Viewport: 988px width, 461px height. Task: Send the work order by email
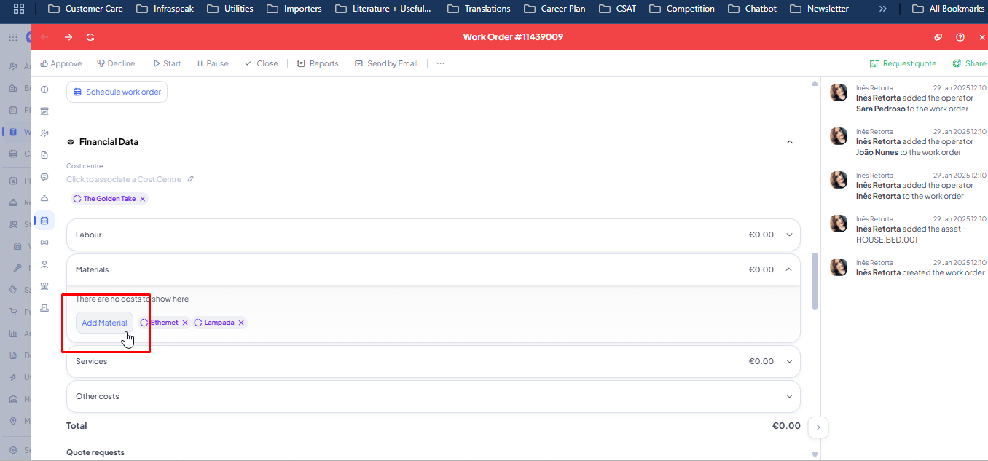pyautogui.click(x=386, y=63)
